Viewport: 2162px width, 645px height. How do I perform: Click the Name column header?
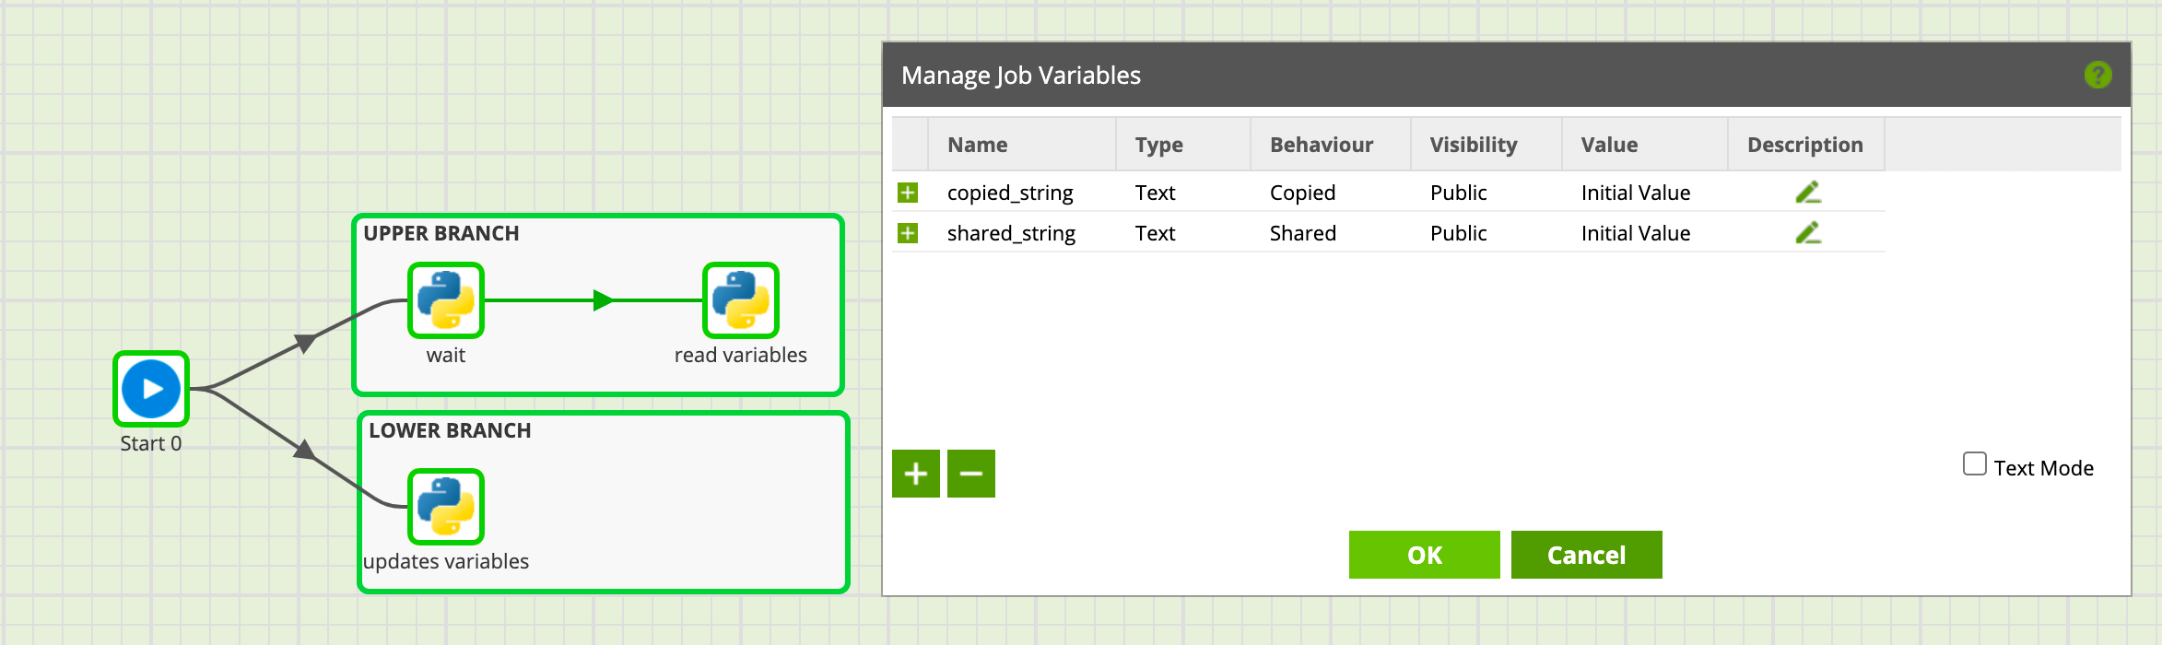pos(977,145)
